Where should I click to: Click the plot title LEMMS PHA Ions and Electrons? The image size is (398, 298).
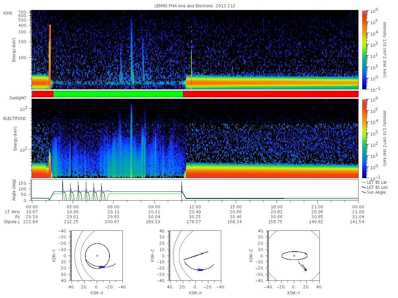[195, 6]
